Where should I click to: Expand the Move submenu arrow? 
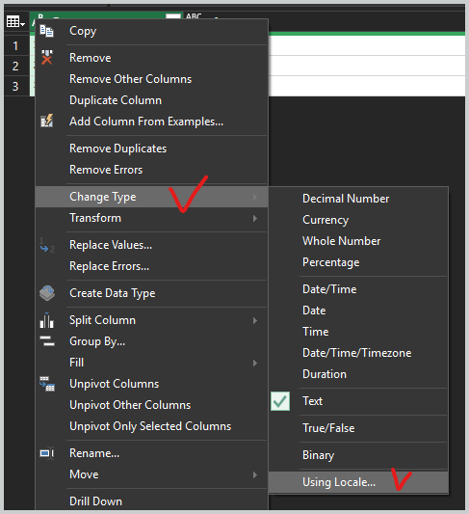(x=255, y=475)
